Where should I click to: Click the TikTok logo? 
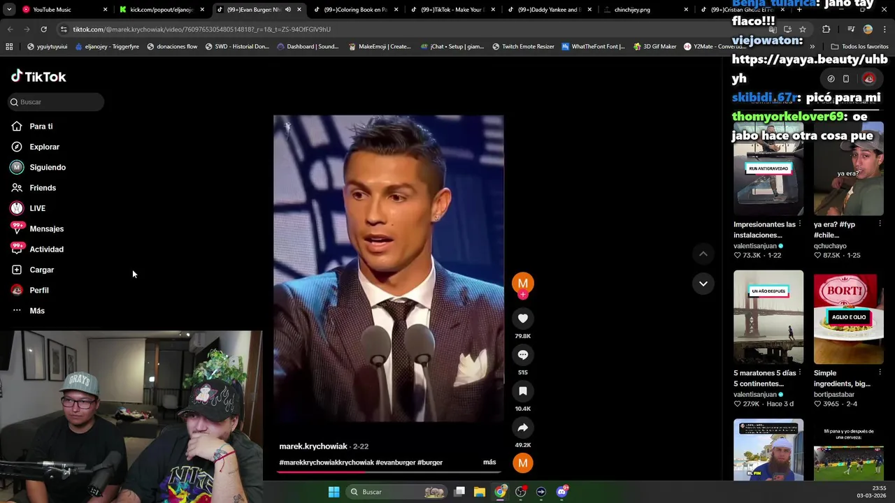[x=38, y=76]
